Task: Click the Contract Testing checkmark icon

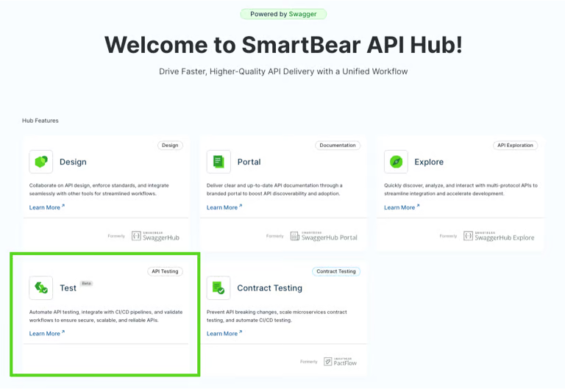Action: pyautogui.click(x=218, y=288)
